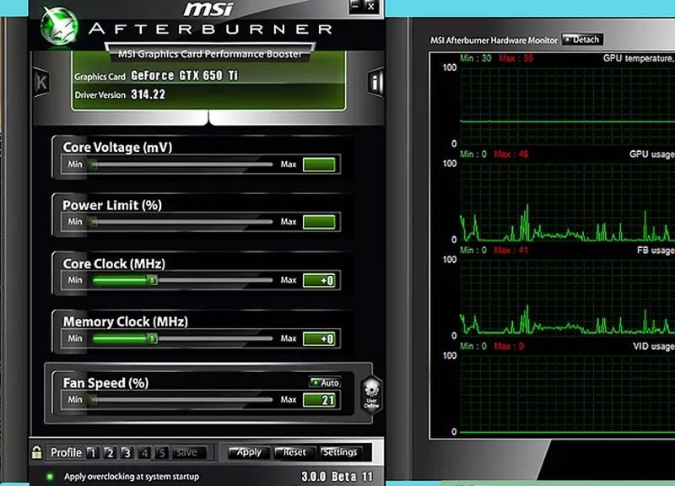Select Profile slot 5
675x486 pixels.
coord(162,453)
